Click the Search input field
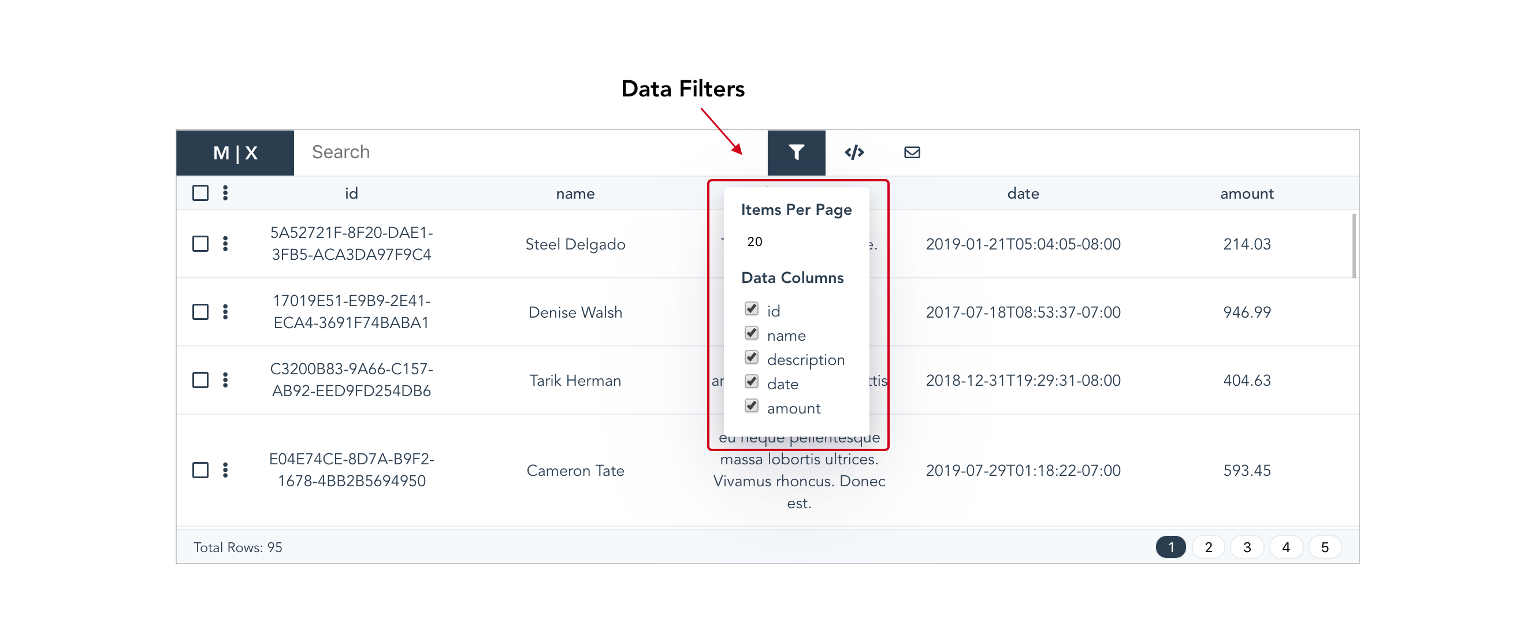Screen dimensions: 1535x637 point(530,152)
